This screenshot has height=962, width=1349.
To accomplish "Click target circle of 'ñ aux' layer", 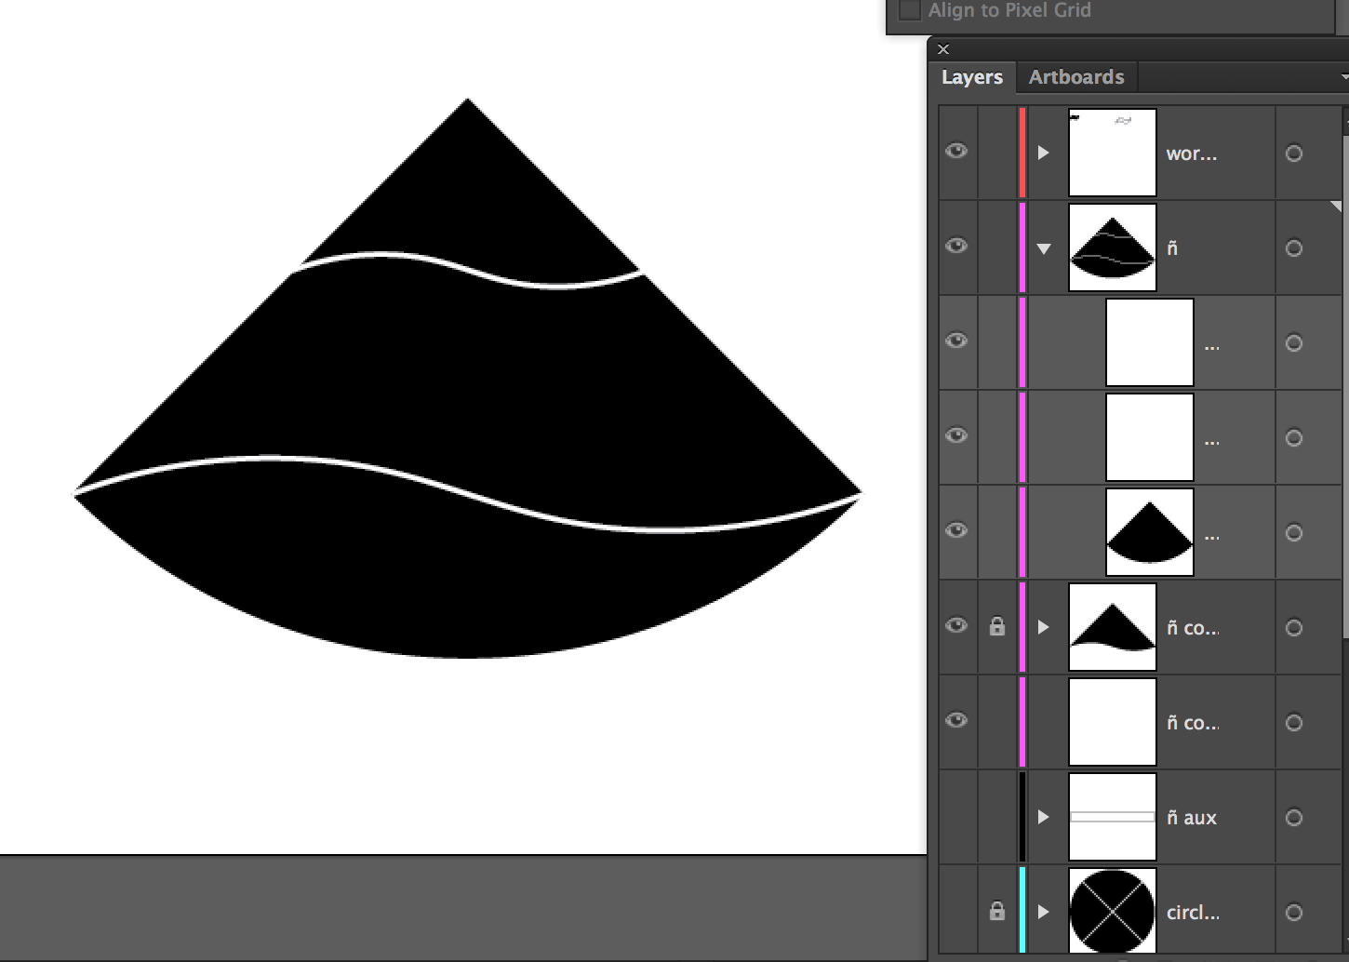I will tap(1294, 818).
